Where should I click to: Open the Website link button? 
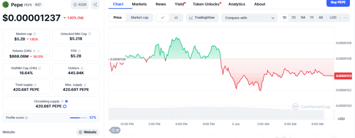click(x=88, y=132)
